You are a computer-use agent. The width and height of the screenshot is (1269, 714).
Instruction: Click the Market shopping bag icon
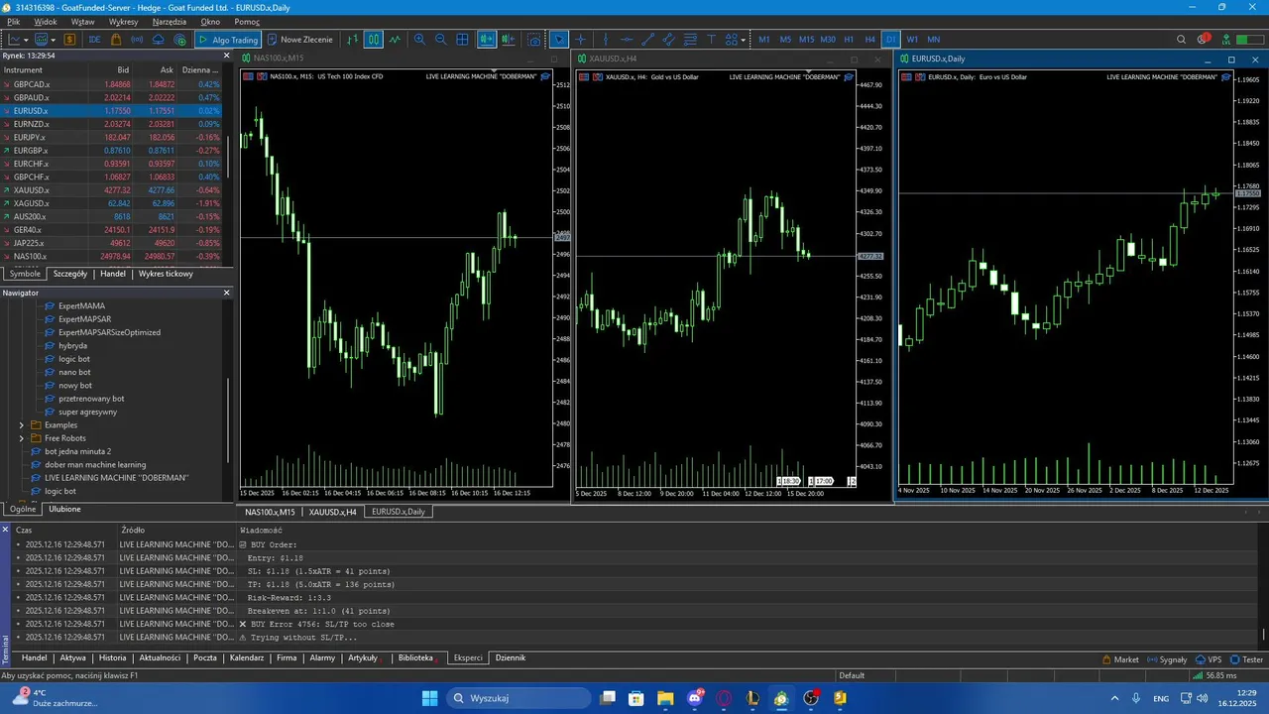pos(116,40)
